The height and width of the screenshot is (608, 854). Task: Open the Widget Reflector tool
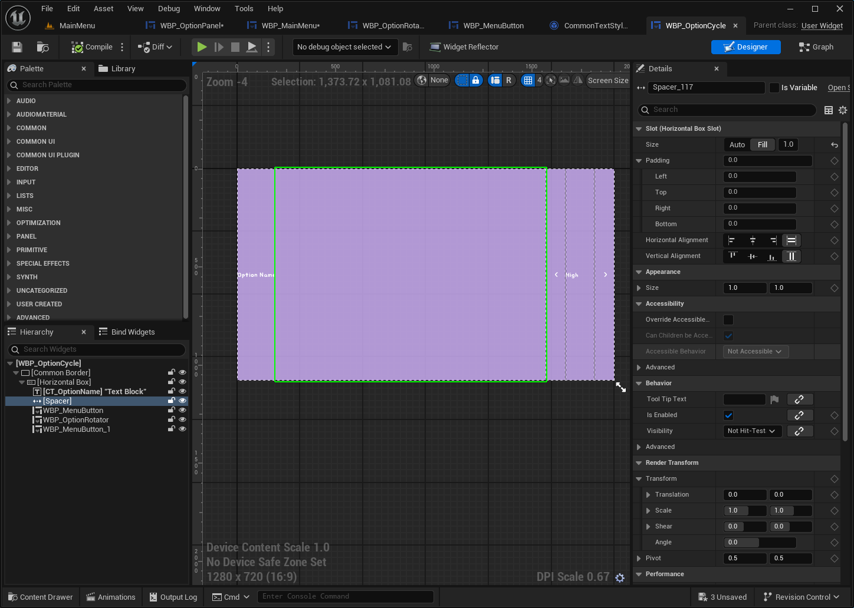(x=464, y=47)
